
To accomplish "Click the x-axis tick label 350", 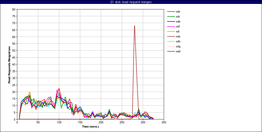I will [164, 122].
